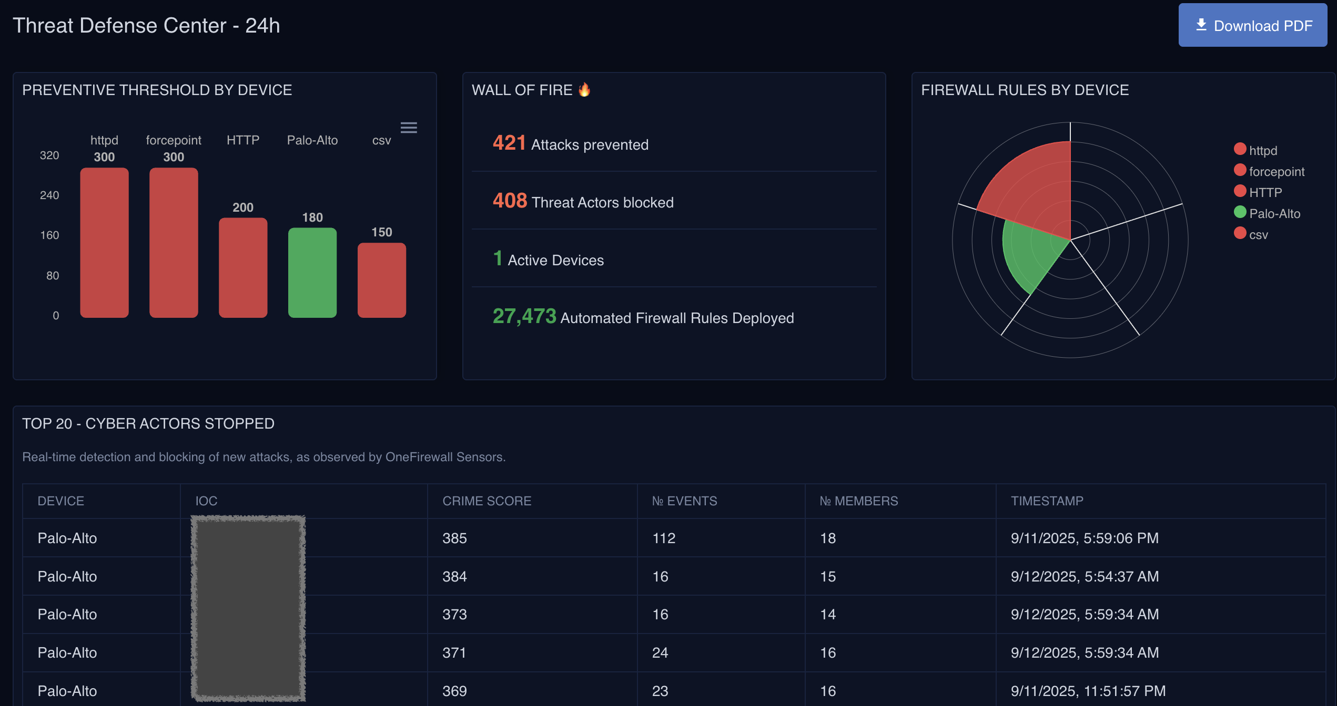
Task: Toggle httpd legend marker in radar chart
Action: click(x=1240, y=150)
